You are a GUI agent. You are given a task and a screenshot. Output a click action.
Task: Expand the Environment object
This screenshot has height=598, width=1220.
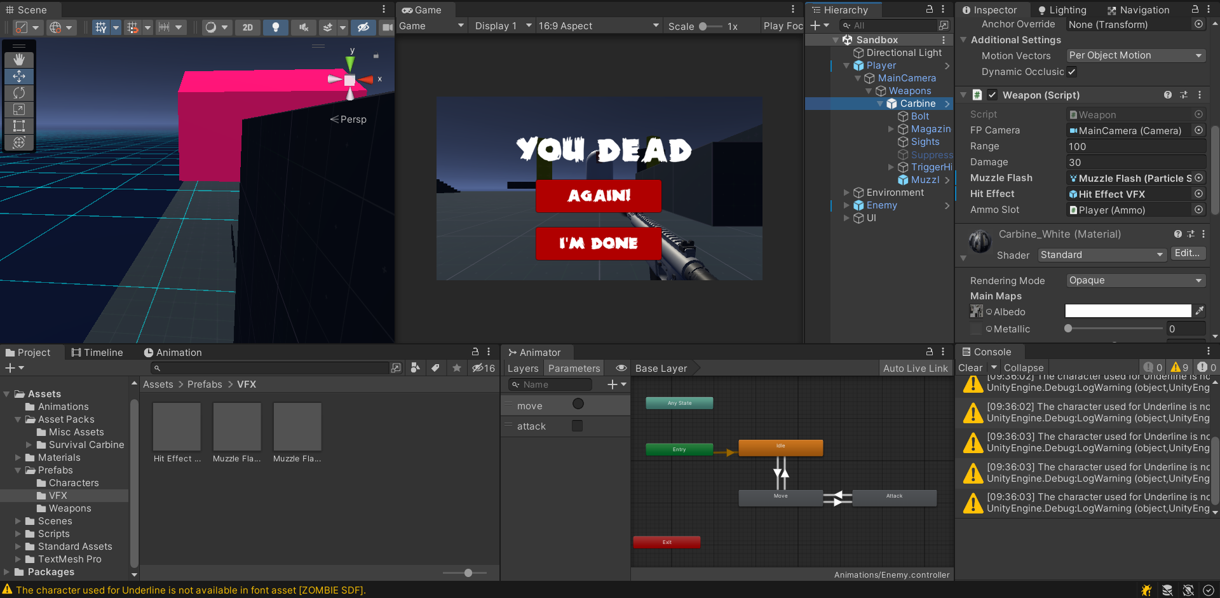tap(846, 193)
